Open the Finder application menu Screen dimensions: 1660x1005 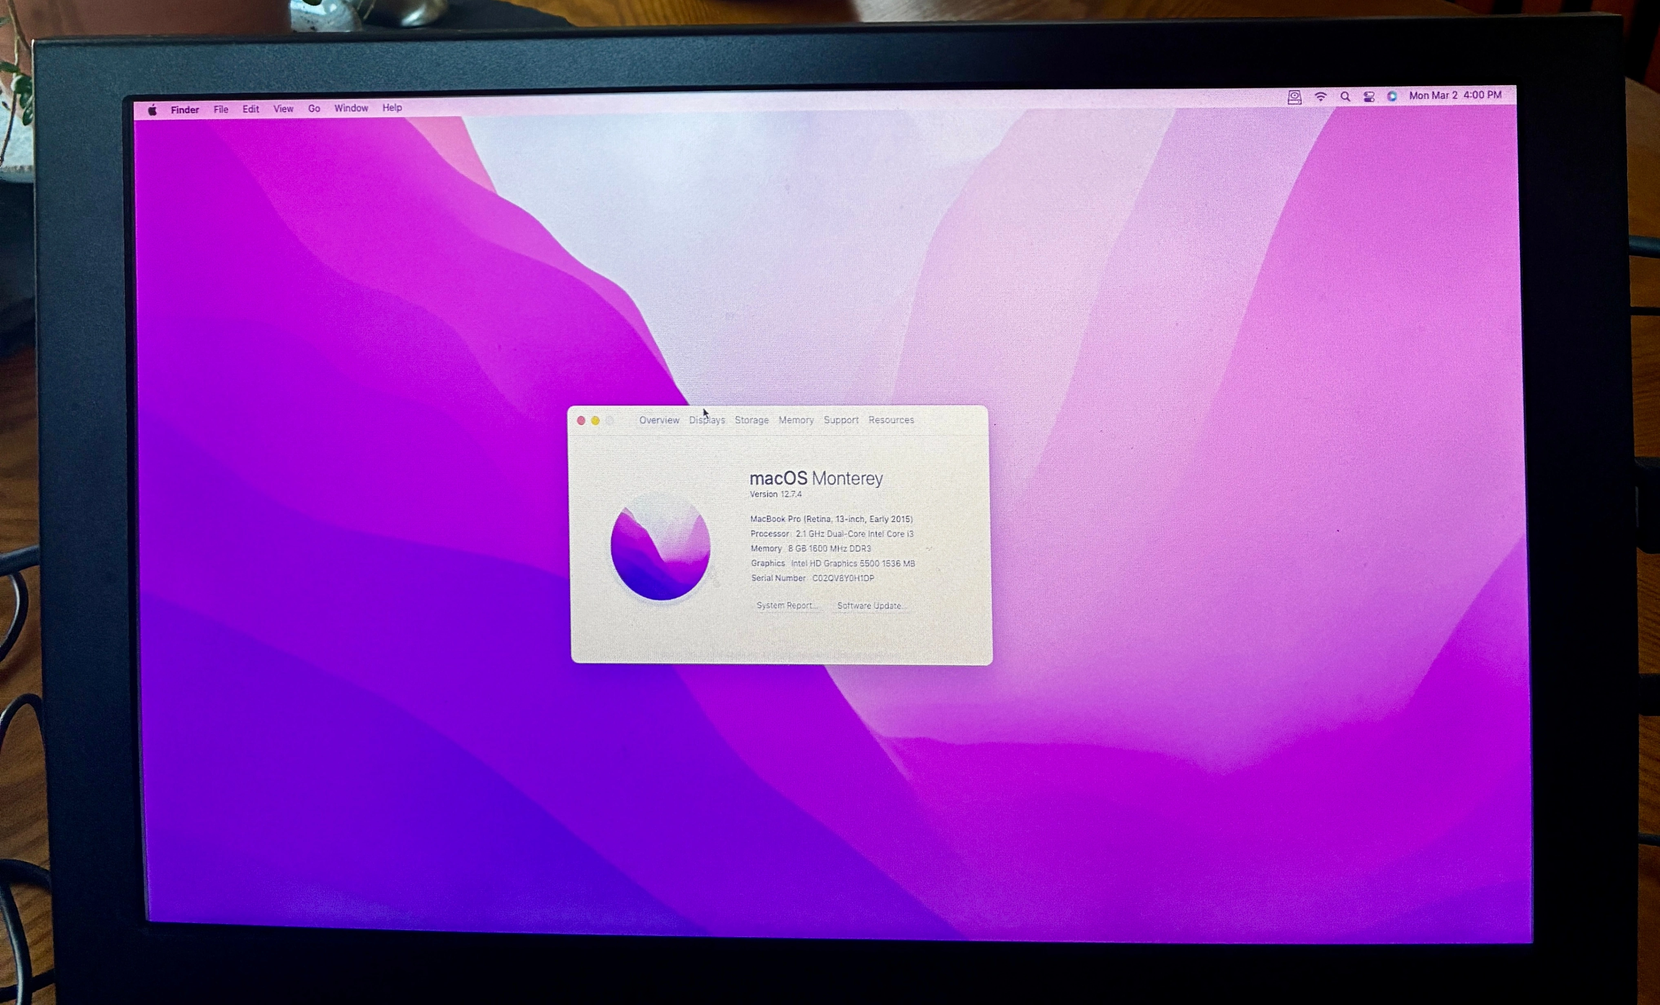coord(184,110)
